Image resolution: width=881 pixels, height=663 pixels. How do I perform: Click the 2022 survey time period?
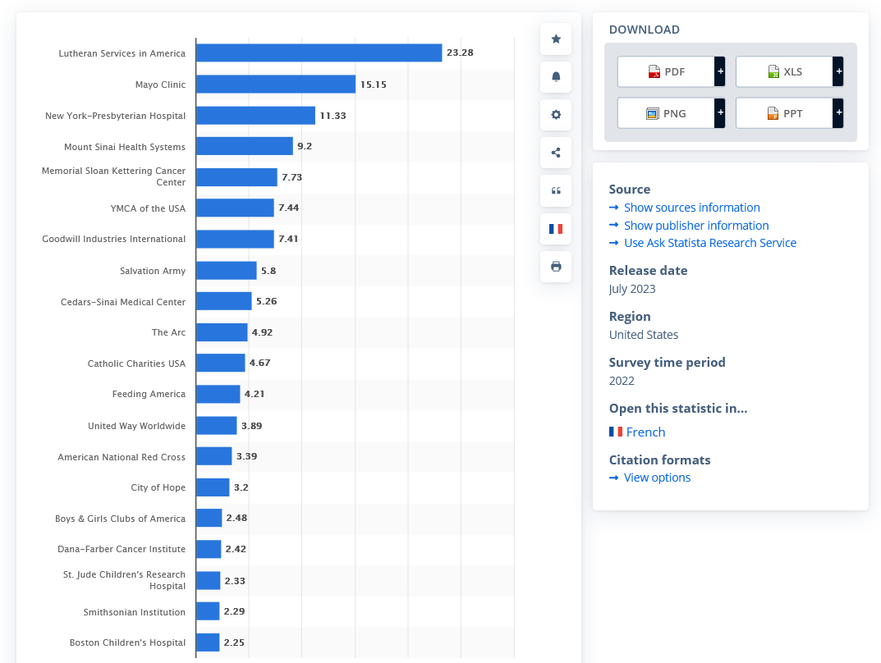click(x=622, y=381)
